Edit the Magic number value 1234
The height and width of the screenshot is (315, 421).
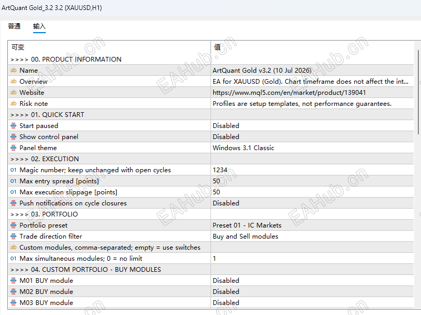click(312, 170)
